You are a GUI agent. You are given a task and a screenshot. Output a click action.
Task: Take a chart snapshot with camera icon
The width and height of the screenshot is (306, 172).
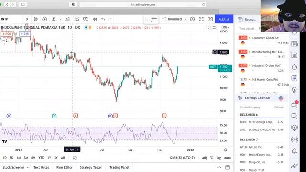(x=210, y=19)
